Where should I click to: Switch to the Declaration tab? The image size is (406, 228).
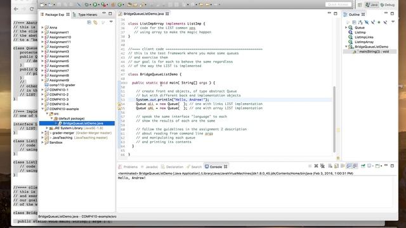172,167
